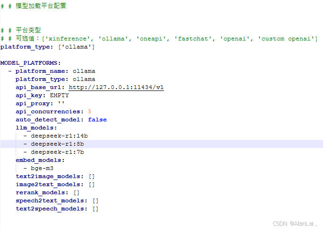The width and height of the screenshot is (323, 230).
Task: Select the 'deepseek-r1:7b' list entry
Action: 57,152
